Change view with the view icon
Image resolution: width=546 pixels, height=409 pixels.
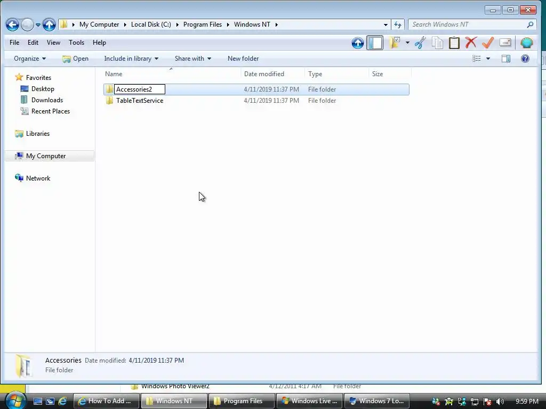pyautogui.click(x=476, y=59)
